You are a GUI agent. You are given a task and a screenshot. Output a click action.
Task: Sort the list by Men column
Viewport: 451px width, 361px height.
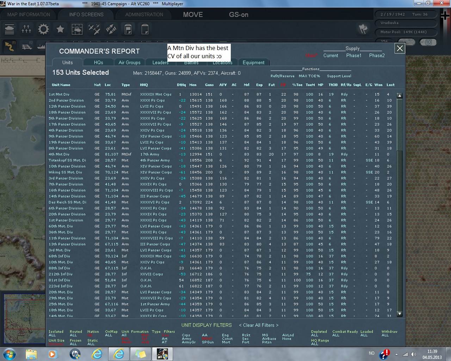[193, 85]
